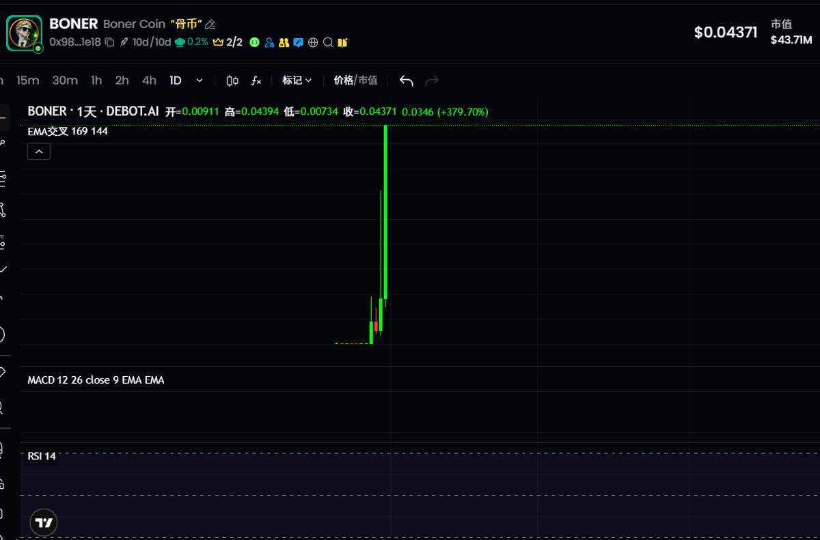This screenshot has width=820, height=540.
Task: Edit the token name with pencil icon
Action: click(x=210, y=25)
